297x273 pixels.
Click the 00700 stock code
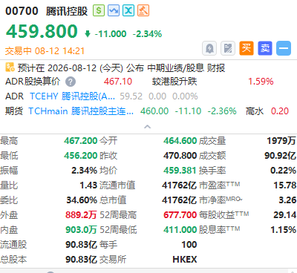[22, 11]
